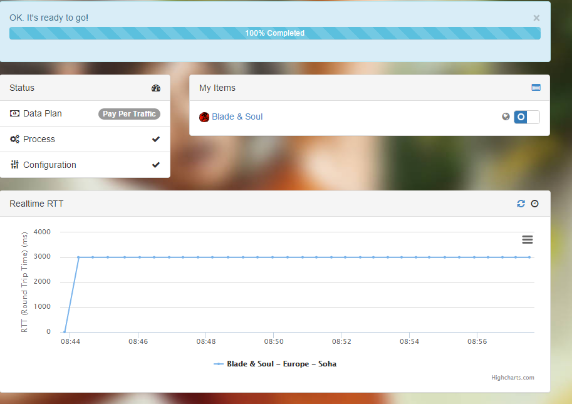
Task: Click the 08:56 time axis label
Action: [477, 341]
